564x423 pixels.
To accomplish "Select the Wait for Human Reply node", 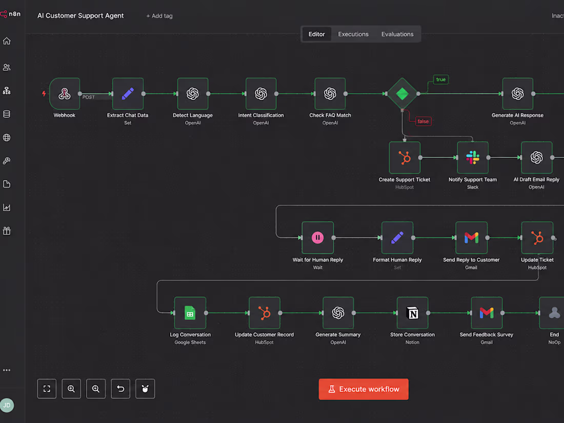I will (318, 238).
